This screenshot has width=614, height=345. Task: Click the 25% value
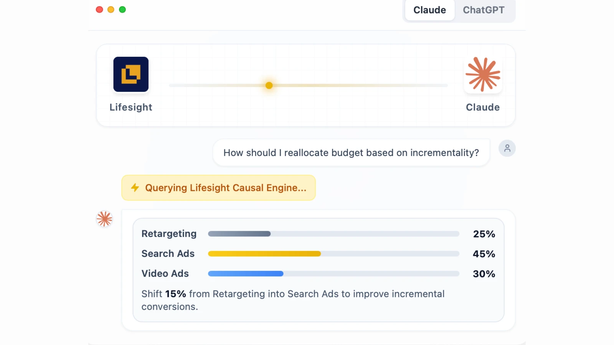(x=484, y=234)
